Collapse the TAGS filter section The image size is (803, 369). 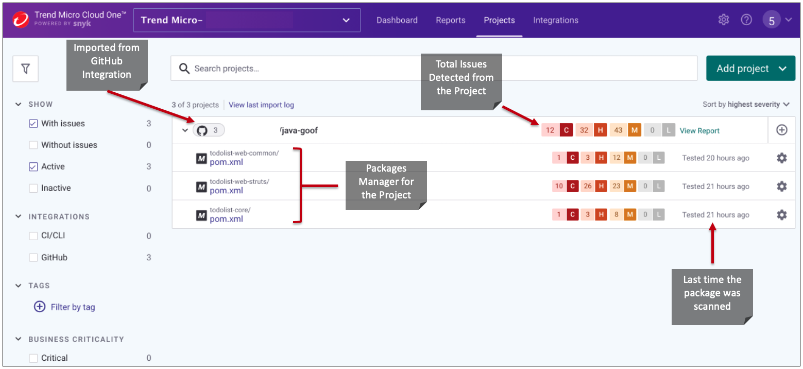click(19, 286)
